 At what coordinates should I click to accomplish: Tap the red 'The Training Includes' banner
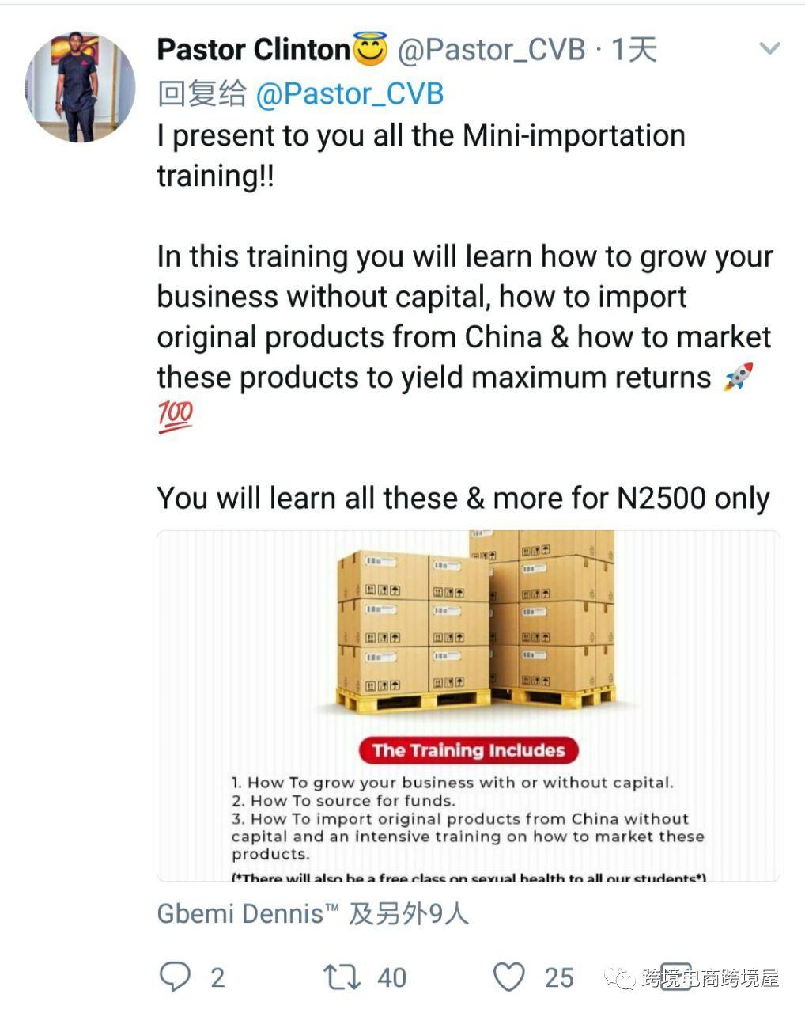click(x=468, y=750)
